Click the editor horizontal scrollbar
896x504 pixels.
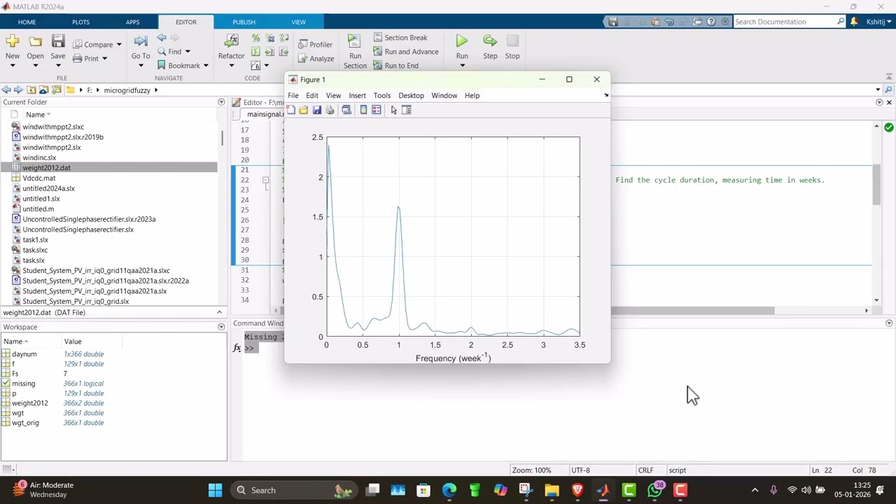click(x=692, y=311)
